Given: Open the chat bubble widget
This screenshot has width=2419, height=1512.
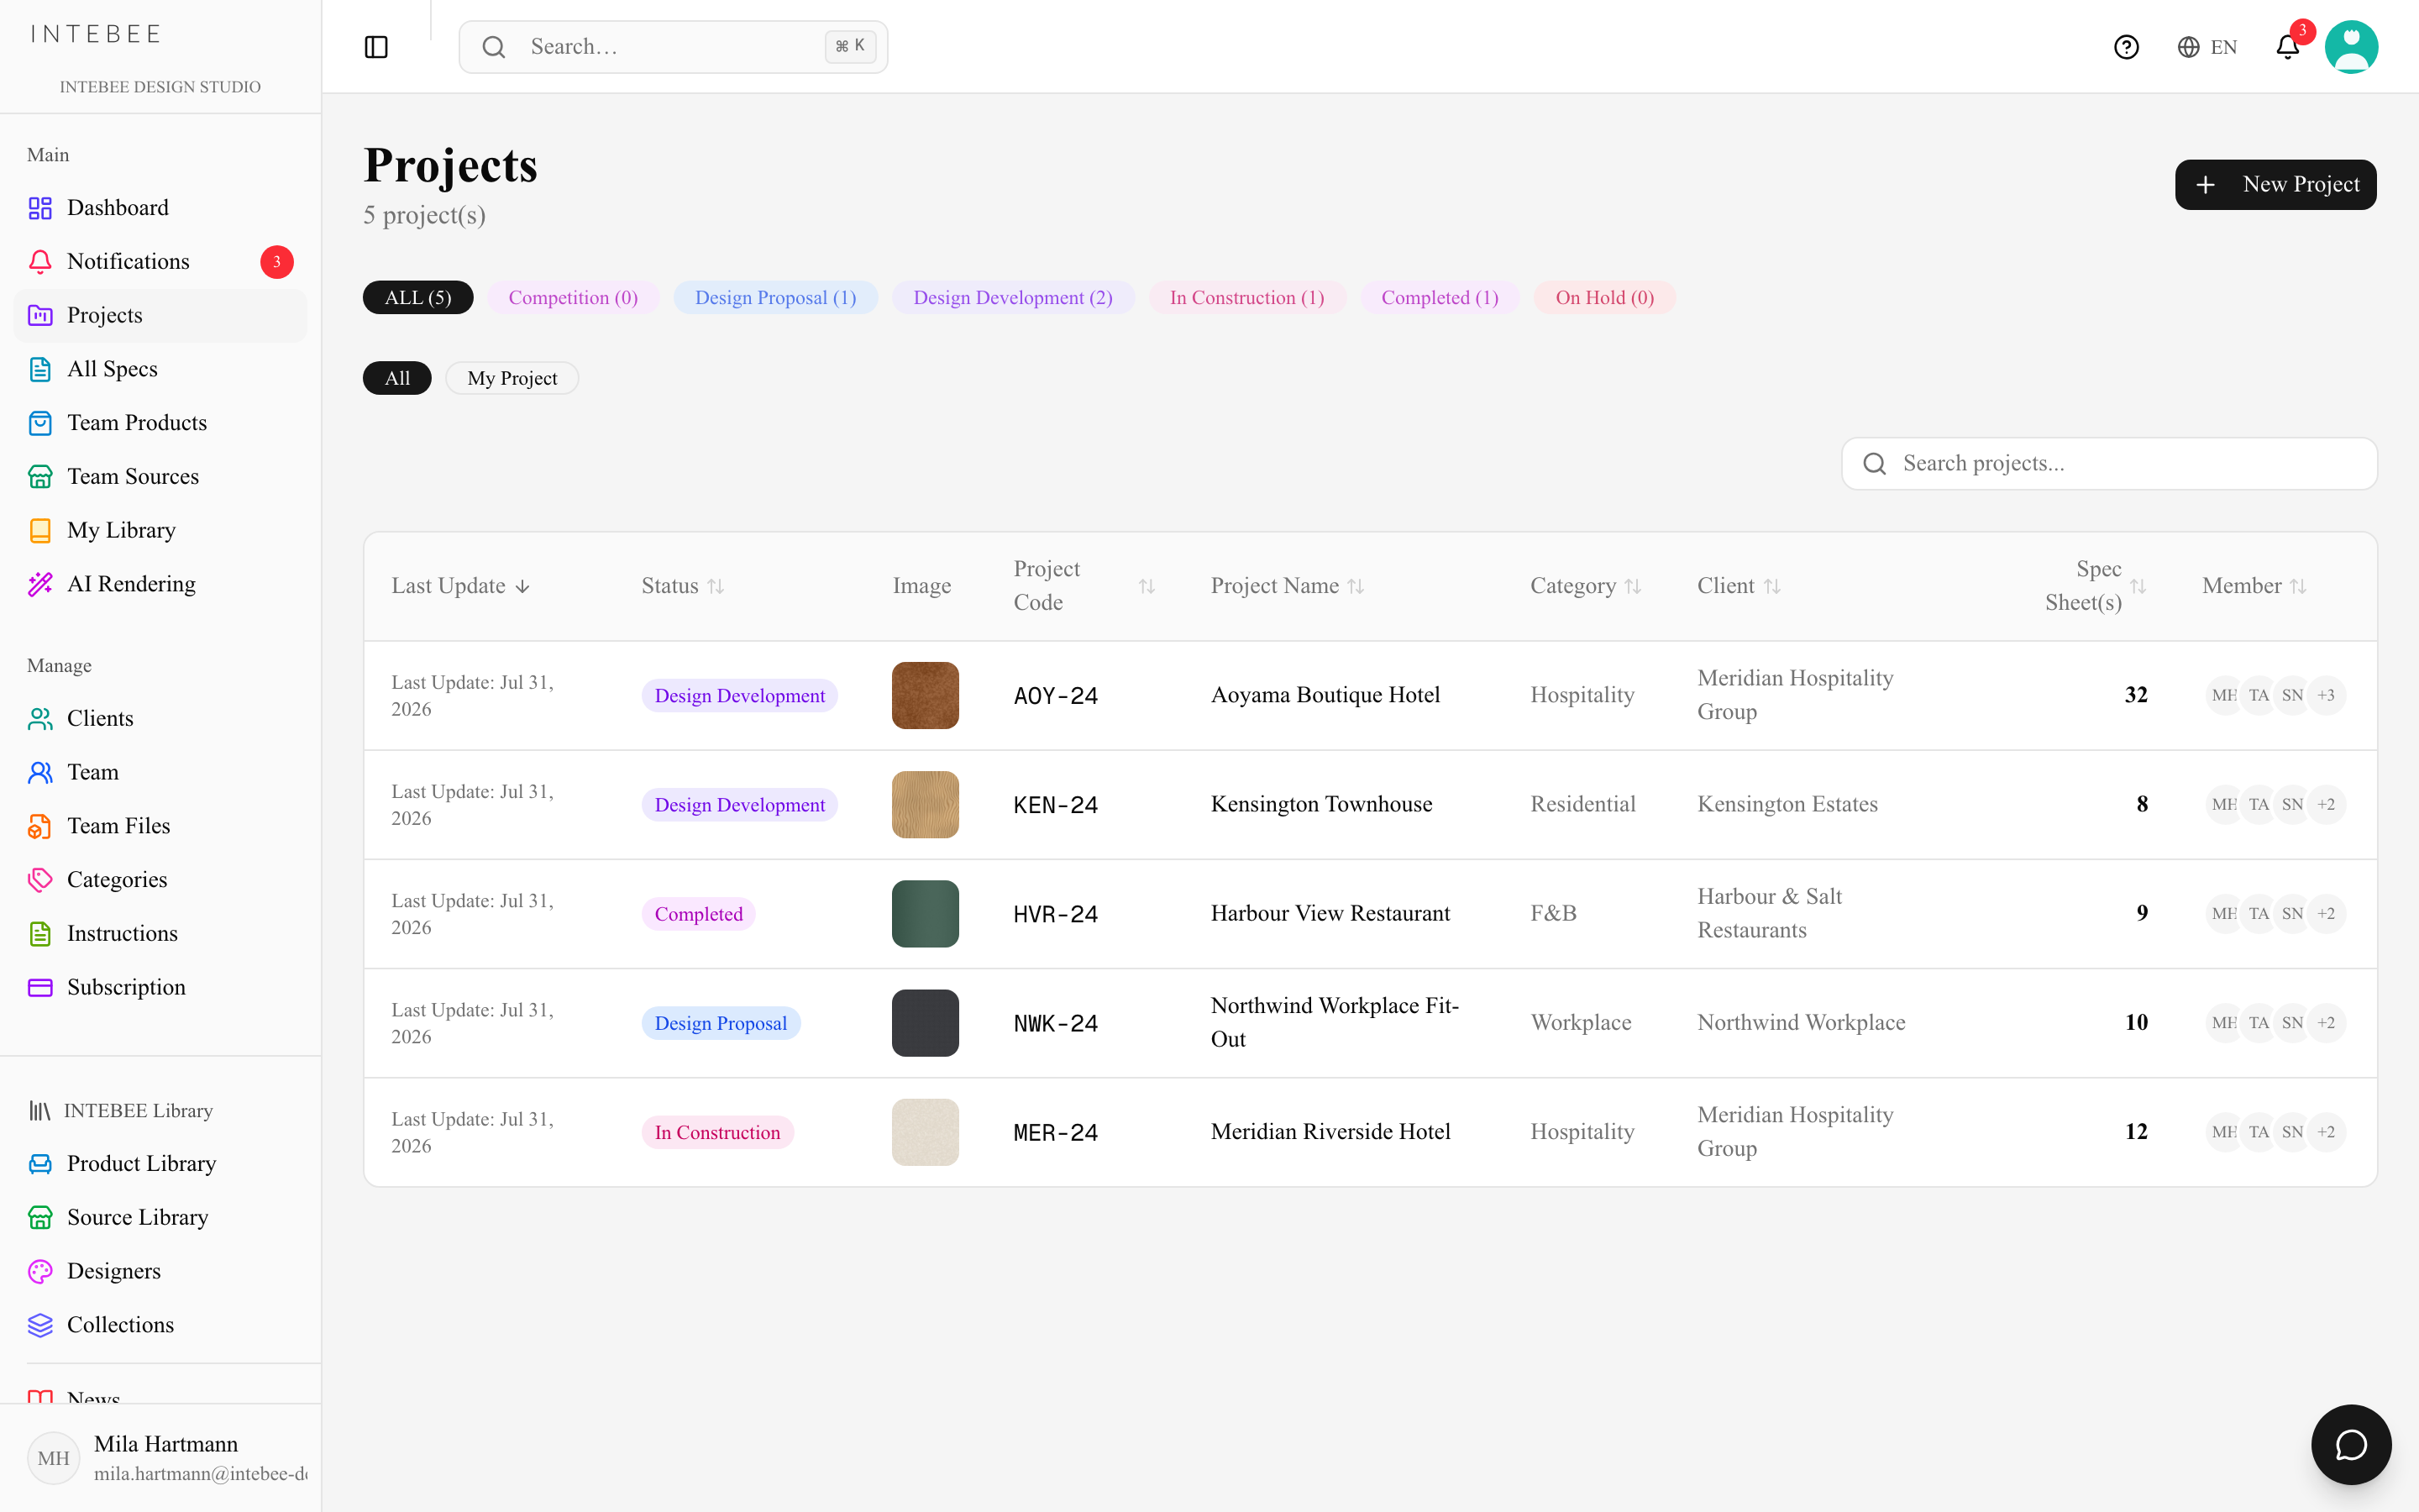Looking at the screenshot, I should coord(2351,1444).
